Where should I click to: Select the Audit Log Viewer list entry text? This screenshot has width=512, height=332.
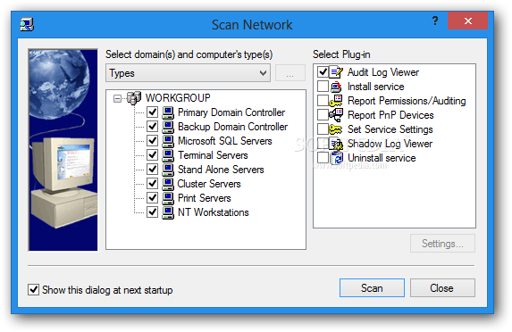383,72
